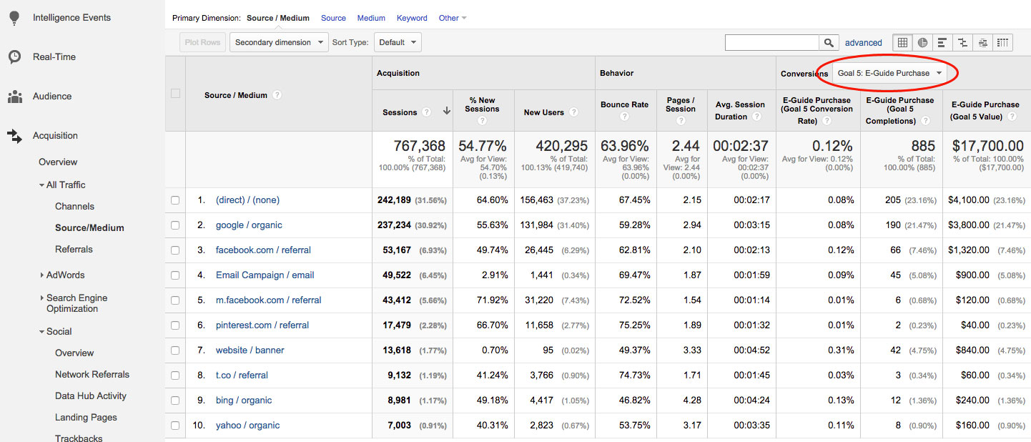Select the data table view icon

902,43
